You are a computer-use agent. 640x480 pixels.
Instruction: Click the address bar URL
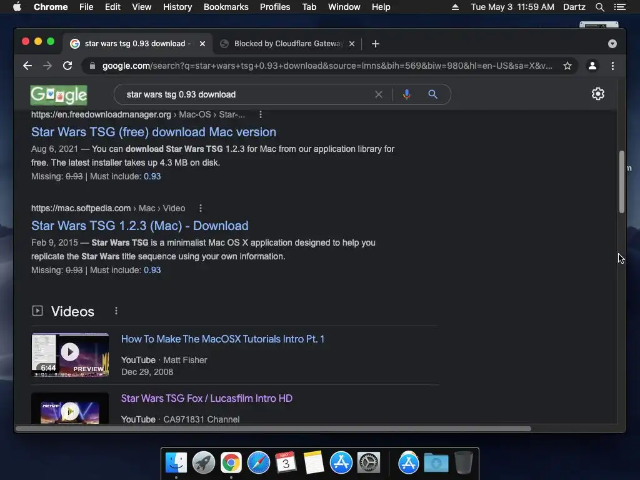pos(326,66)
